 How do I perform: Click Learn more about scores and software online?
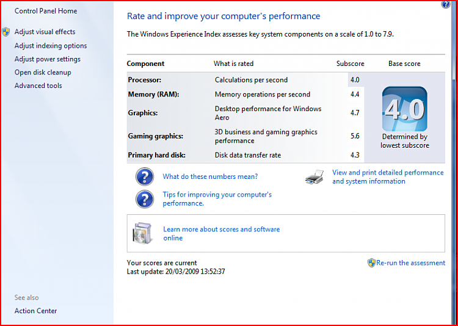pos(222,234)
